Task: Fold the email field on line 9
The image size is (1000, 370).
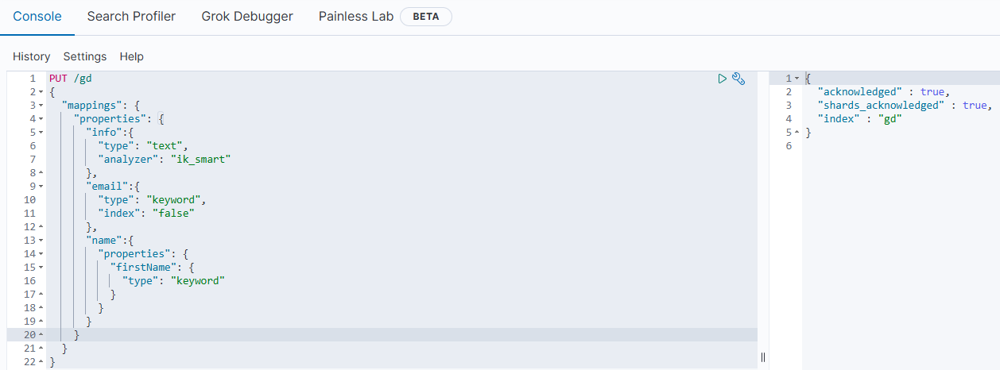Action: [x=41, y=187]
